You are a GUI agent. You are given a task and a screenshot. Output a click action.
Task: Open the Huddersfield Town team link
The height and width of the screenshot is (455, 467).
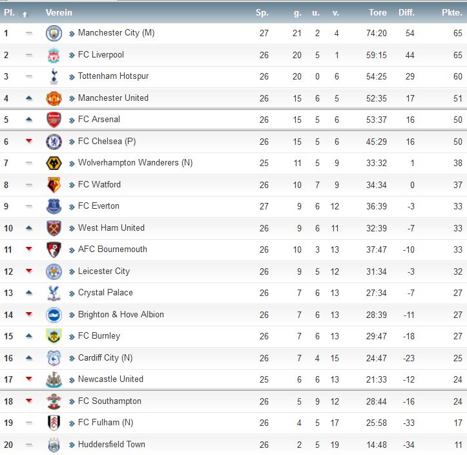[x=112, y=444]
